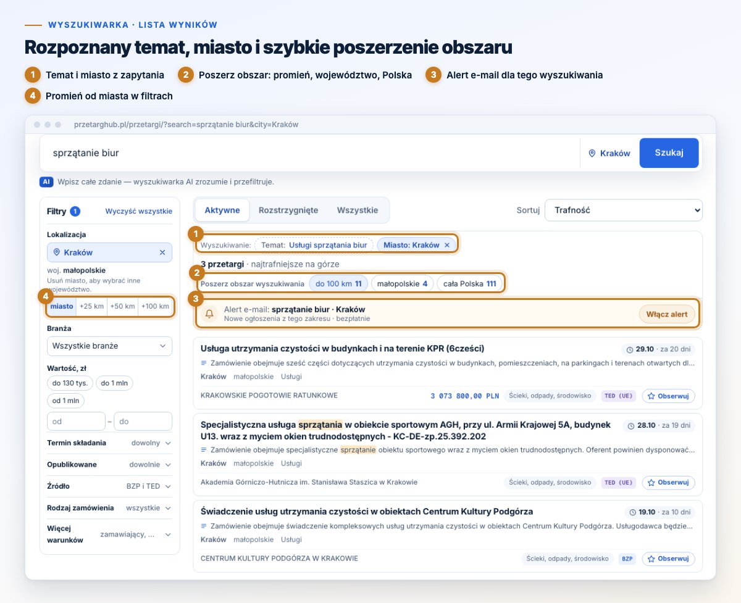Click KRAKOWSKIE POGOTOWIE RATUNKOWE contracting entity
This screenshot has width=741, height=603.
point(269,396)
